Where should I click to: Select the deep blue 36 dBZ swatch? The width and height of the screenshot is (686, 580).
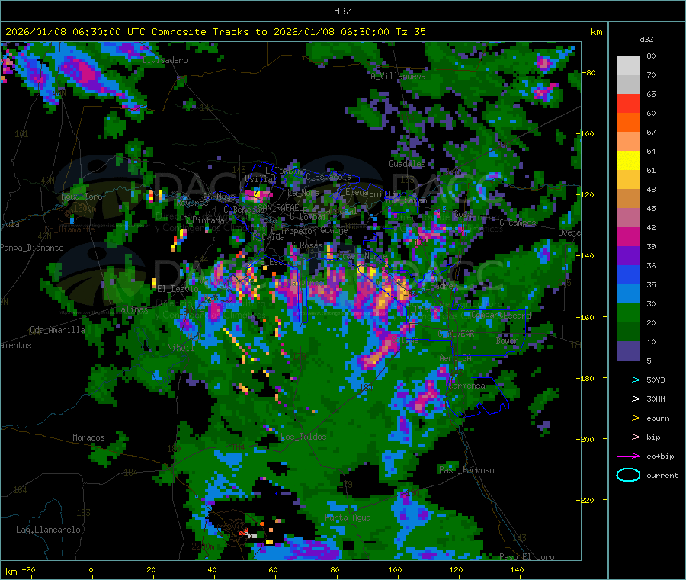[x=628, y=274]
